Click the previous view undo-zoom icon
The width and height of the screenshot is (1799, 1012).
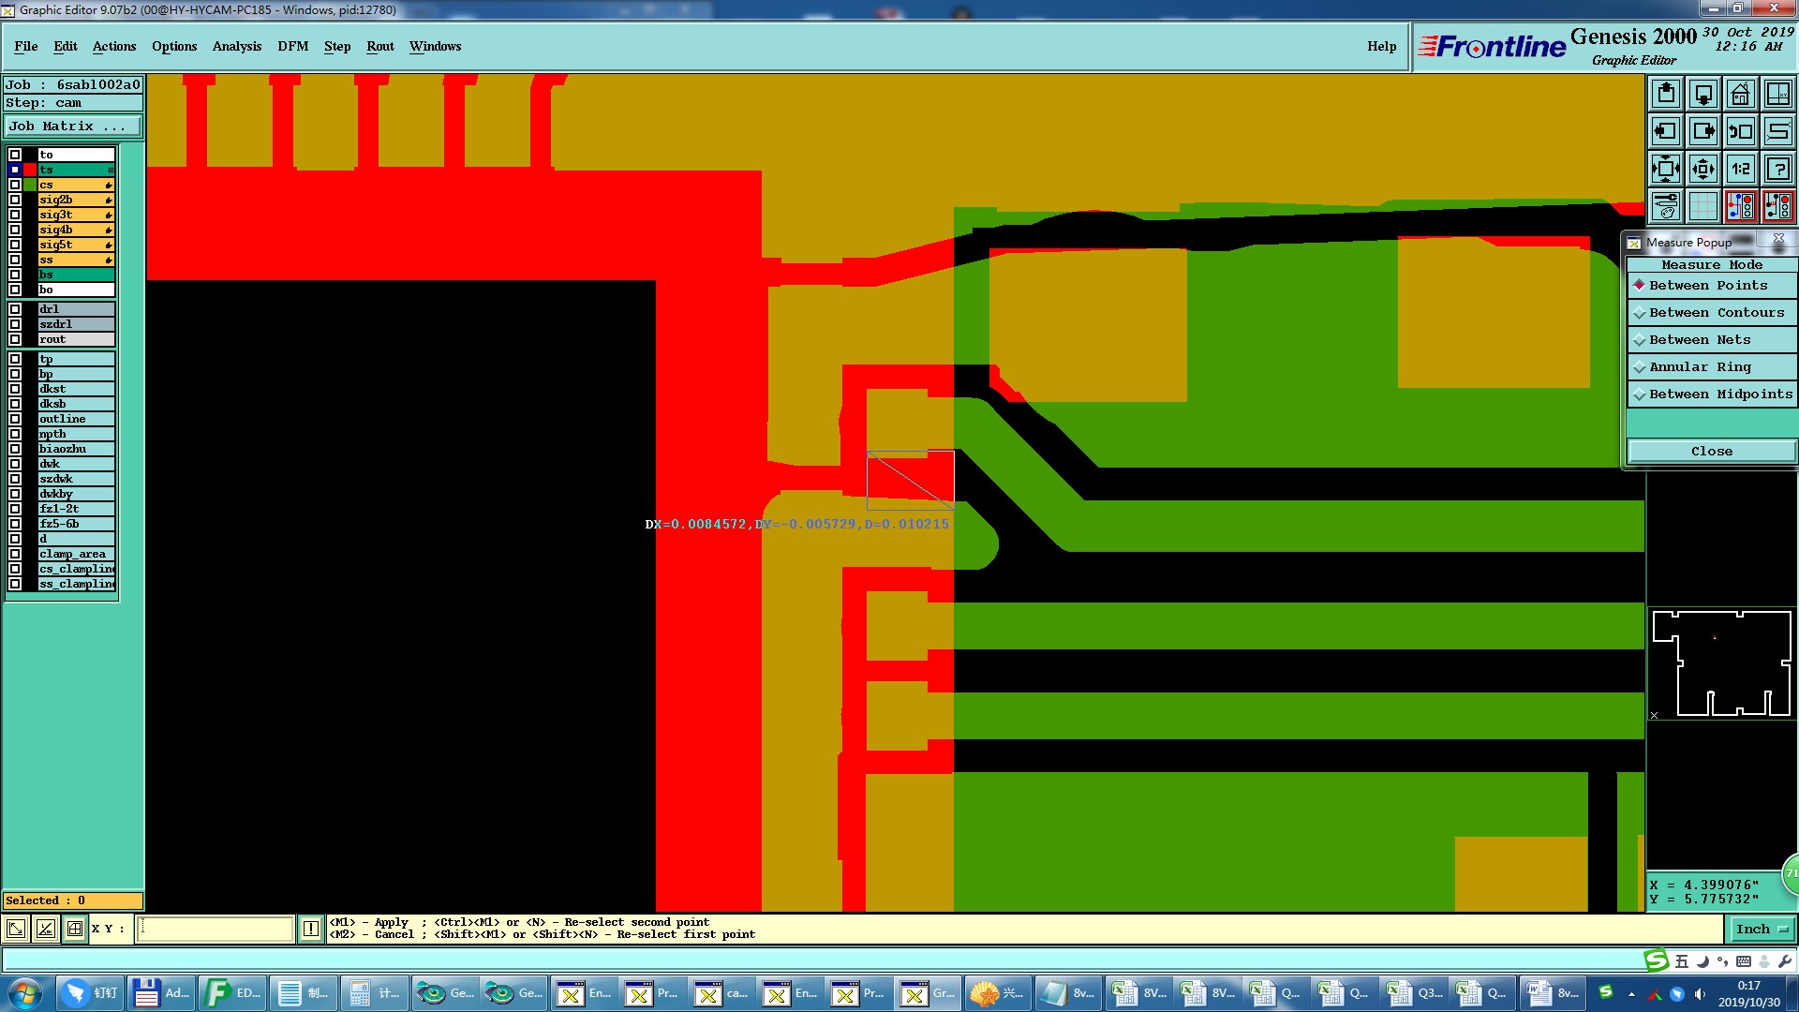coord(1740,131)
